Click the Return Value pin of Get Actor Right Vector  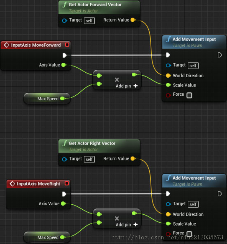pyautogui.click(x=133, y=158)
